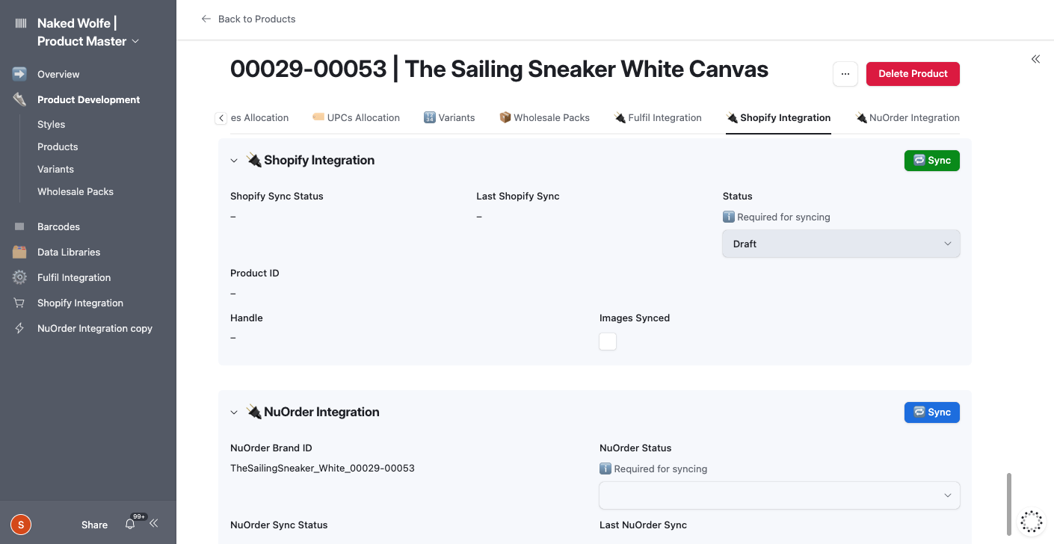Click info icon under NuOrder Status
The image size is (1054, 544).
605,469
